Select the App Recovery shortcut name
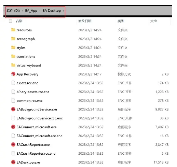Viewport: 177px width, 167px height. (x=27, y=74)
